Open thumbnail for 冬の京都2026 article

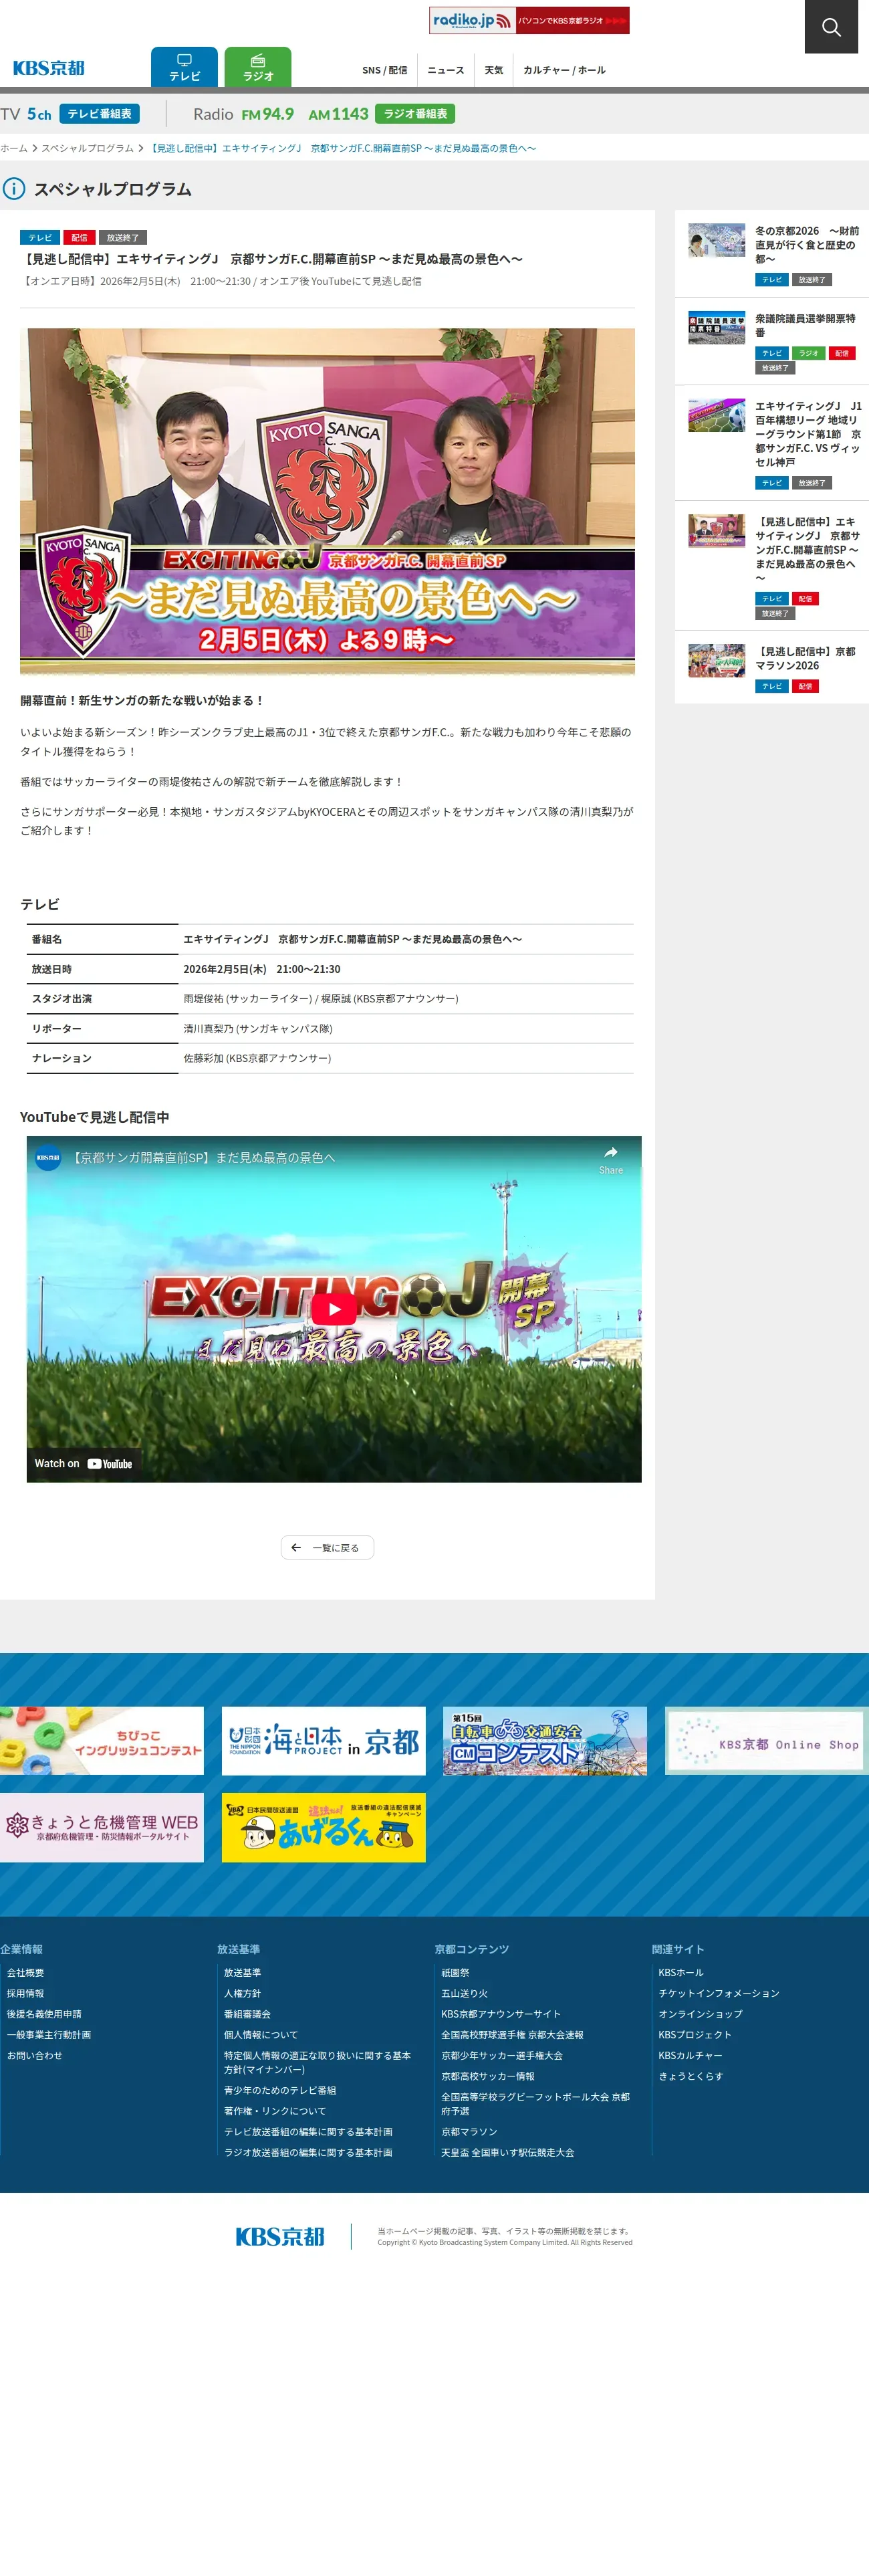(x=716, y=240)
